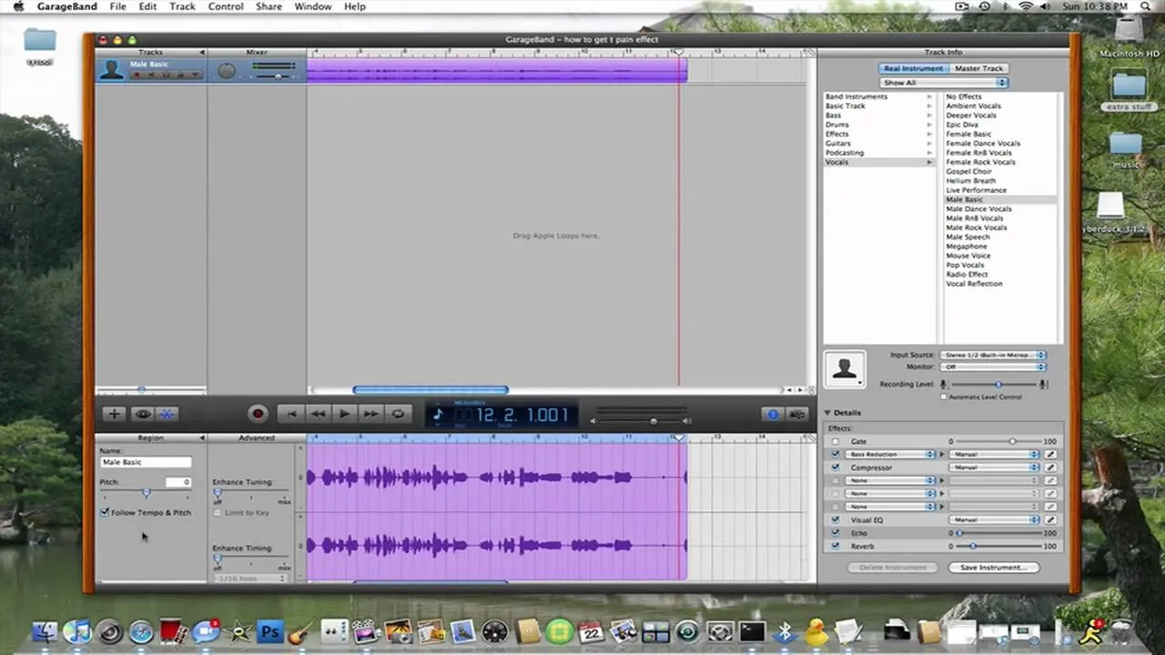Toggle the cycle region button
The image size is (1165, 655).
[398, 414]
